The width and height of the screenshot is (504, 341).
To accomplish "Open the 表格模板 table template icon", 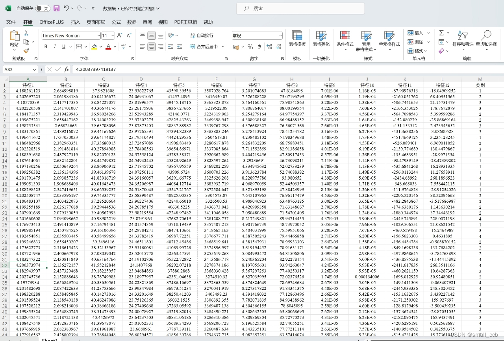I will point(297,39).
